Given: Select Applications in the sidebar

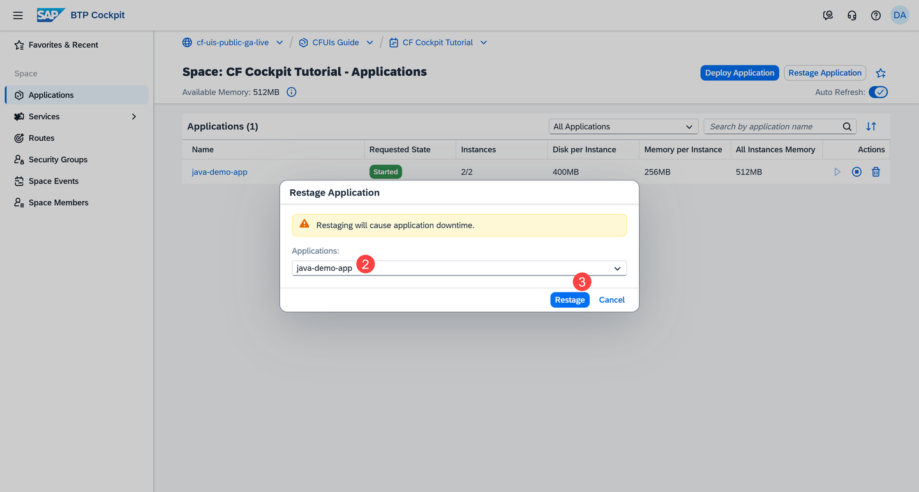Looking at the screenshot, I should coord(77,95).
